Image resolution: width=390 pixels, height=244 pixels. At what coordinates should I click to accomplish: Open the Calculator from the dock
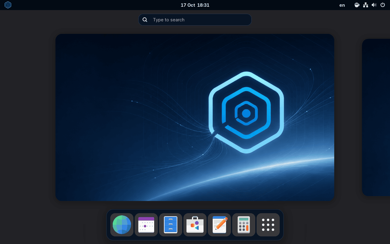point(244,225)
